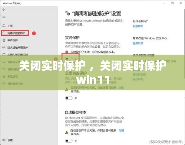Click the 保护历史记录 clock icon

point(4,84)
